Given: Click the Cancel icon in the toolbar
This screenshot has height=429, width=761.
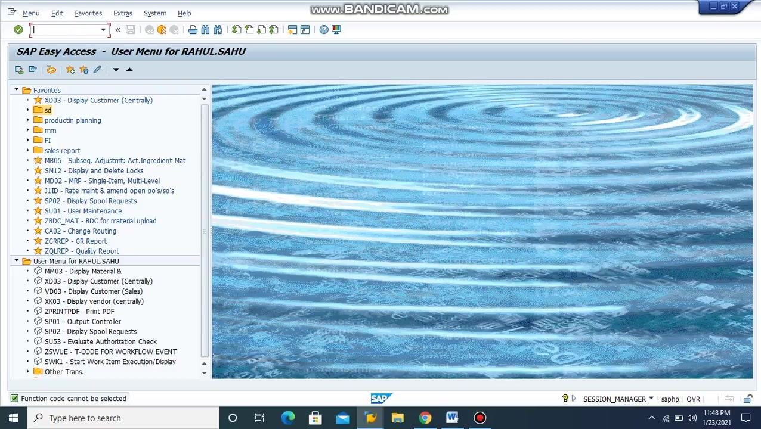Looking at the screenshot, I should pos(174,30).
